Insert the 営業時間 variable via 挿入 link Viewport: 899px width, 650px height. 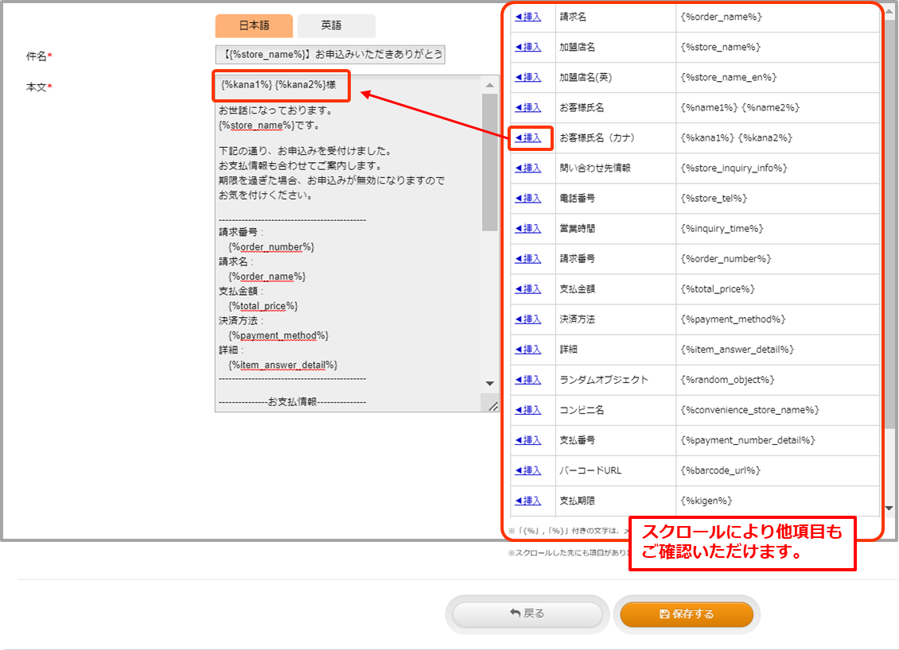pyautogui.click(x=528, y=228)
